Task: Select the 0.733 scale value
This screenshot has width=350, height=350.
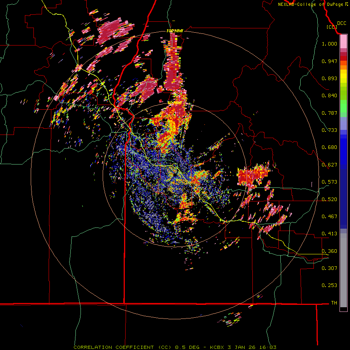Action: (329, 130)
